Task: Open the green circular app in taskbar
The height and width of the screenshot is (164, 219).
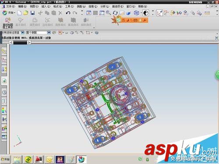Action: (28, 159)
